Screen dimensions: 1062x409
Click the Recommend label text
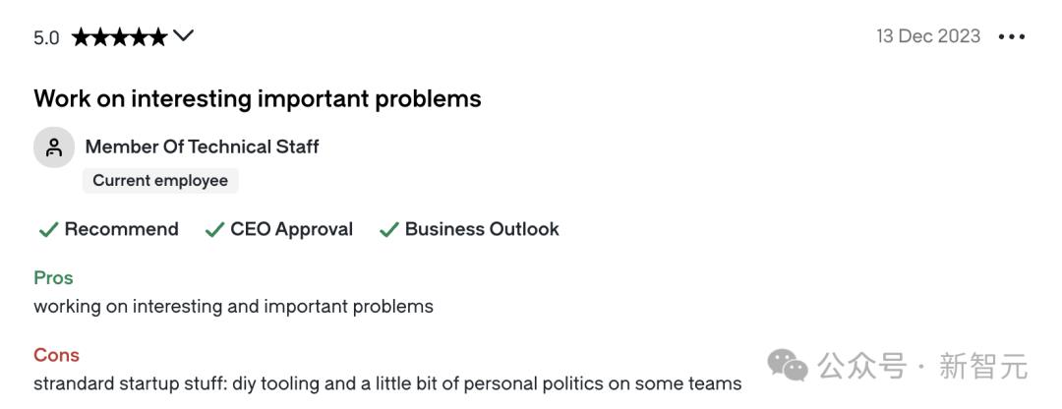121,229
